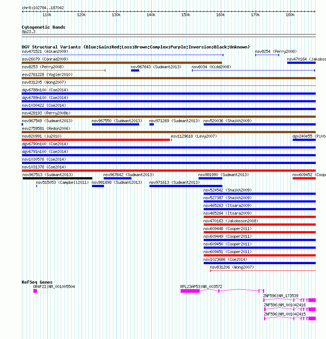
Task: Open nsv6034 (Kidd2008) variant label
Action: tap(211, 67)
